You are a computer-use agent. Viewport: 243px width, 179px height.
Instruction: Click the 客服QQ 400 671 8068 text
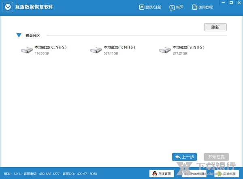point(80,174)
